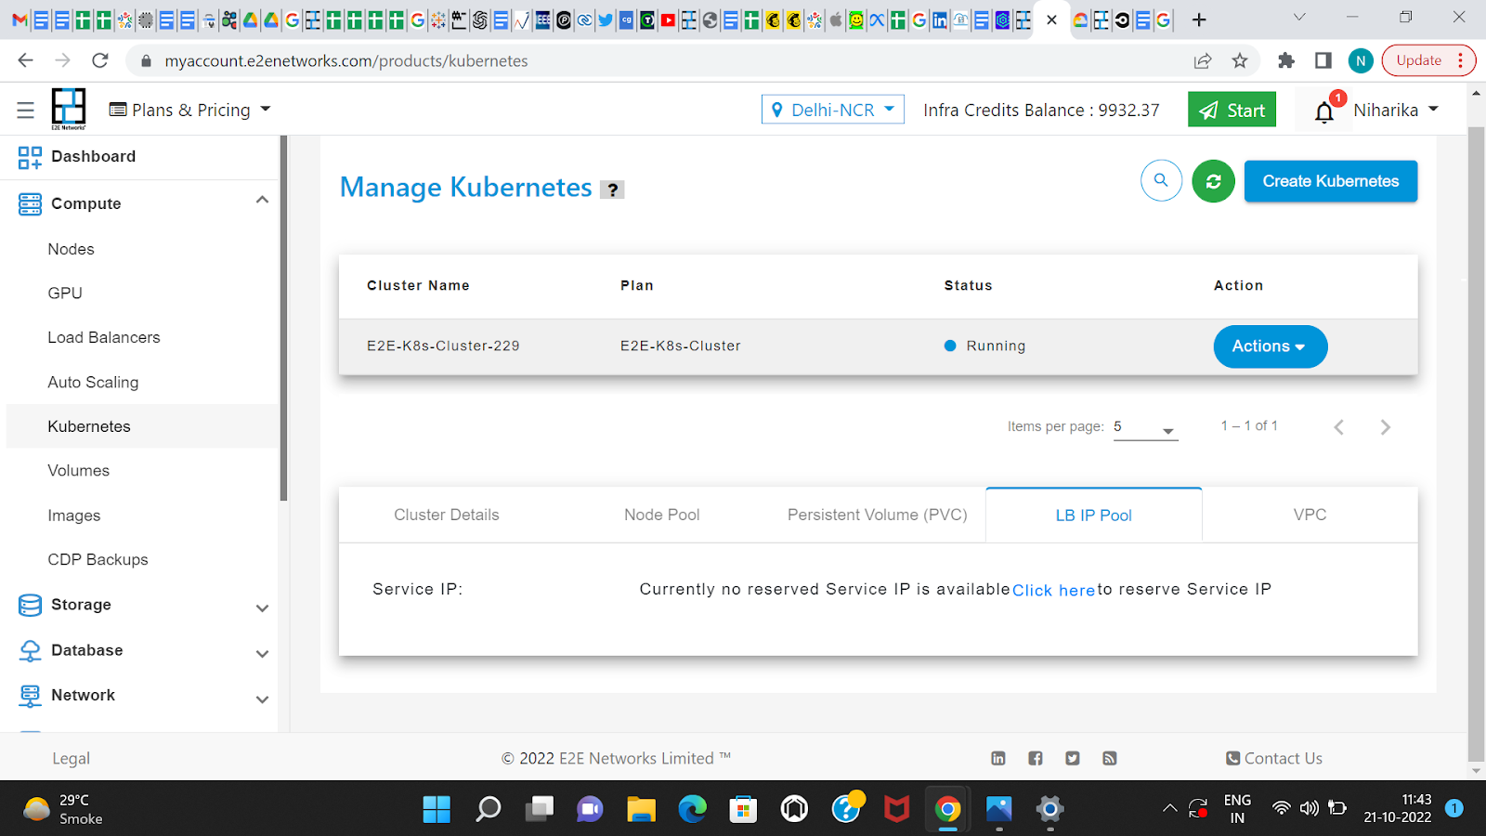Open McAfee from taskbar
Image resolution: width=1486 pixels, height=836 pixels.
pyautogui.click(x=896, y=809)
